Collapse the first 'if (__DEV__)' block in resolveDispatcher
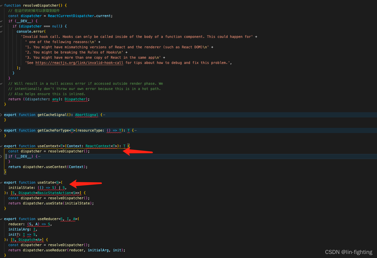The width and height of the screenshot is (377, 258). pyautogui.click(x=1, y=21)
